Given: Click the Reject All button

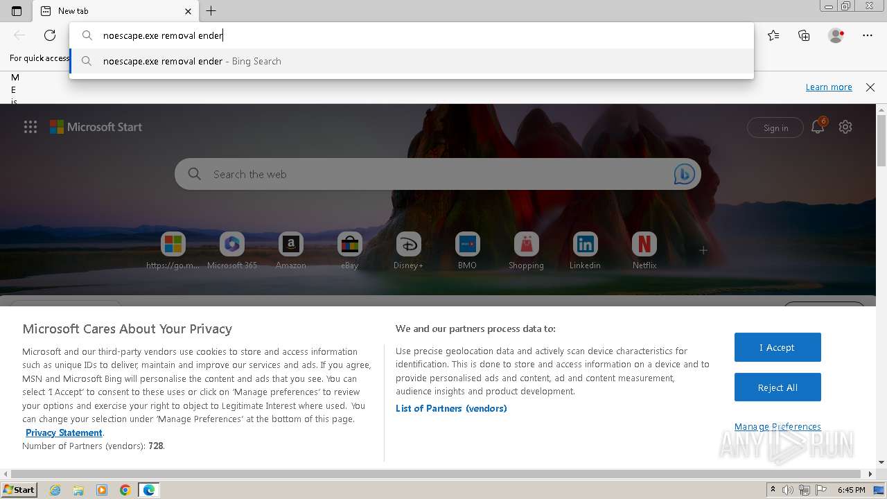Looking at the screenshot, I should (x=778, y=387).
